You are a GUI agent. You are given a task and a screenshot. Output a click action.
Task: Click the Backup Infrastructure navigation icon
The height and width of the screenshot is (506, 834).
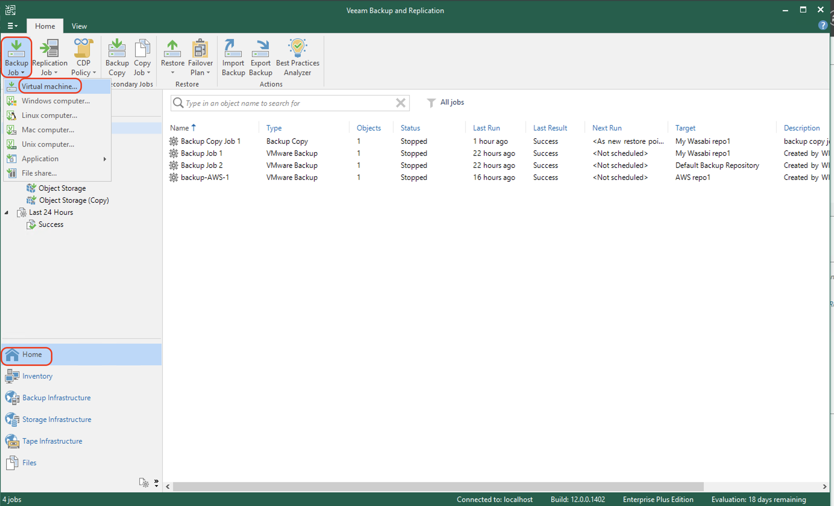(x=12, y=398)
